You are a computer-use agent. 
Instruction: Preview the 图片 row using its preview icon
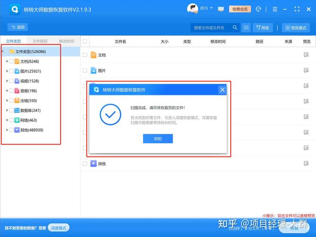(x=306, y=70)
